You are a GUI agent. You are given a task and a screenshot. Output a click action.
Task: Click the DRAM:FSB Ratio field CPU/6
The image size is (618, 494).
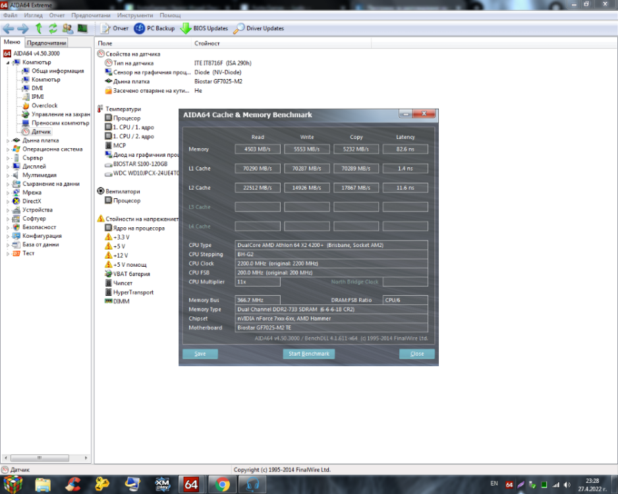[405, 300]
